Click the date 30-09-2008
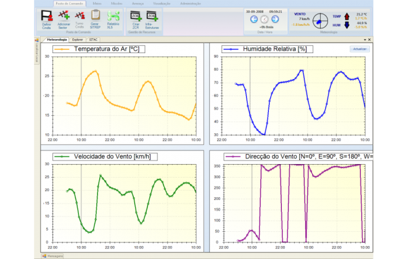 pos(255,12)
